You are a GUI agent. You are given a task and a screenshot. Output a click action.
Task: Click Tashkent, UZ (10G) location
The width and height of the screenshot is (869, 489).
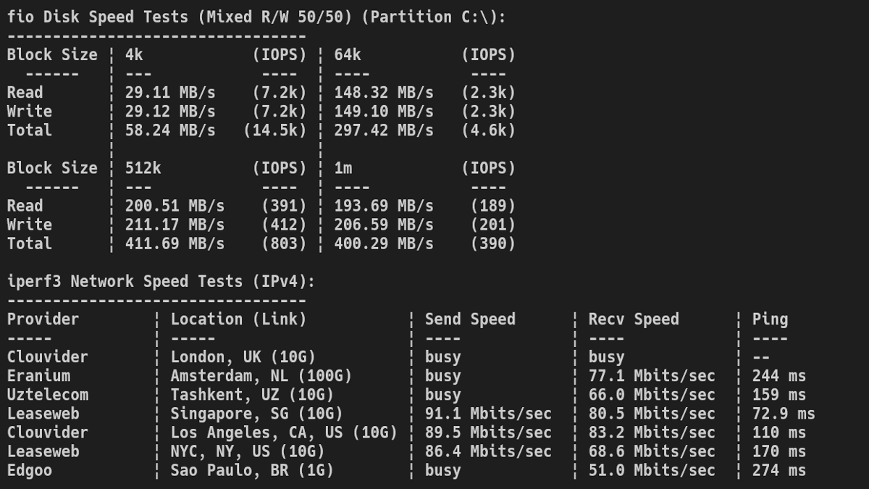point(252,395)
